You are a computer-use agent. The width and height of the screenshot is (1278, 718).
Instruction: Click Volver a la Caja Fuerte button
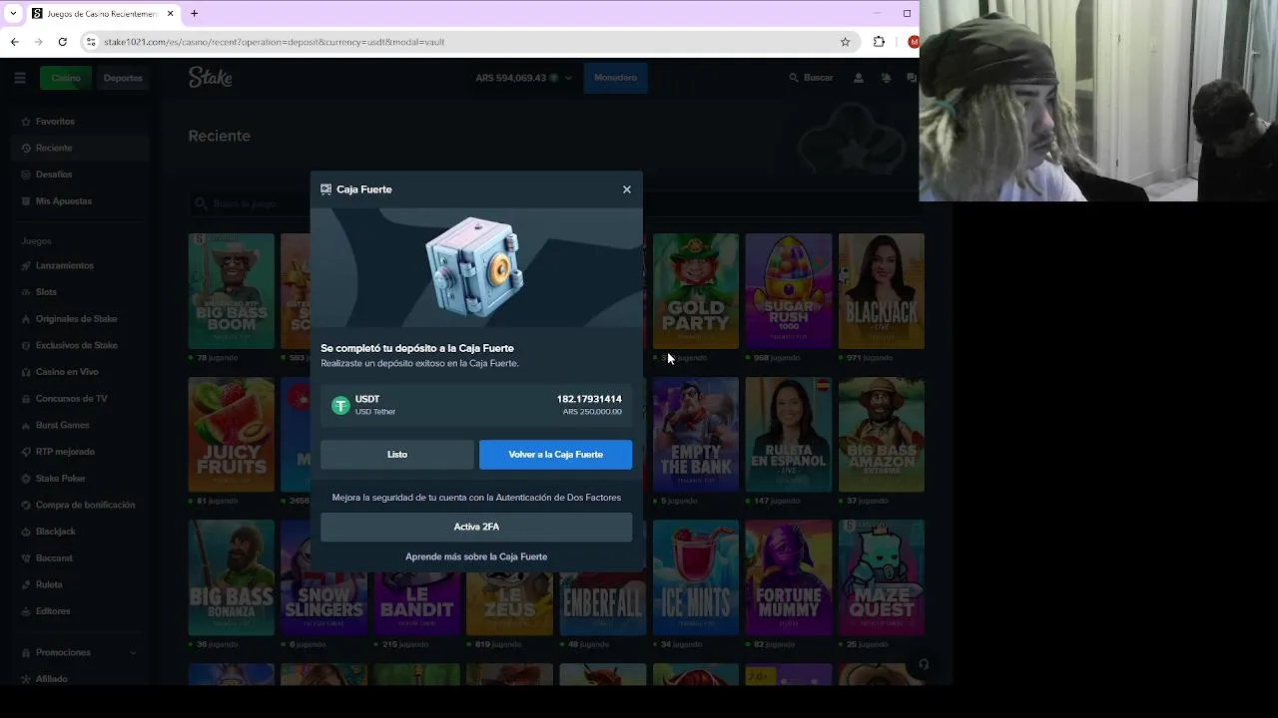pyautogui.click(x=555, y=455)
